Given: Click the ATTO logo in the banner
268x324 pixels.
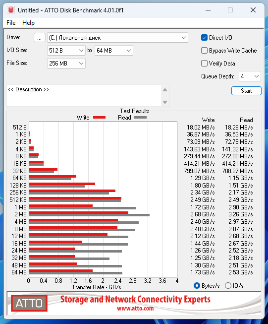Looking at the screenshot, I should point(29,303).
